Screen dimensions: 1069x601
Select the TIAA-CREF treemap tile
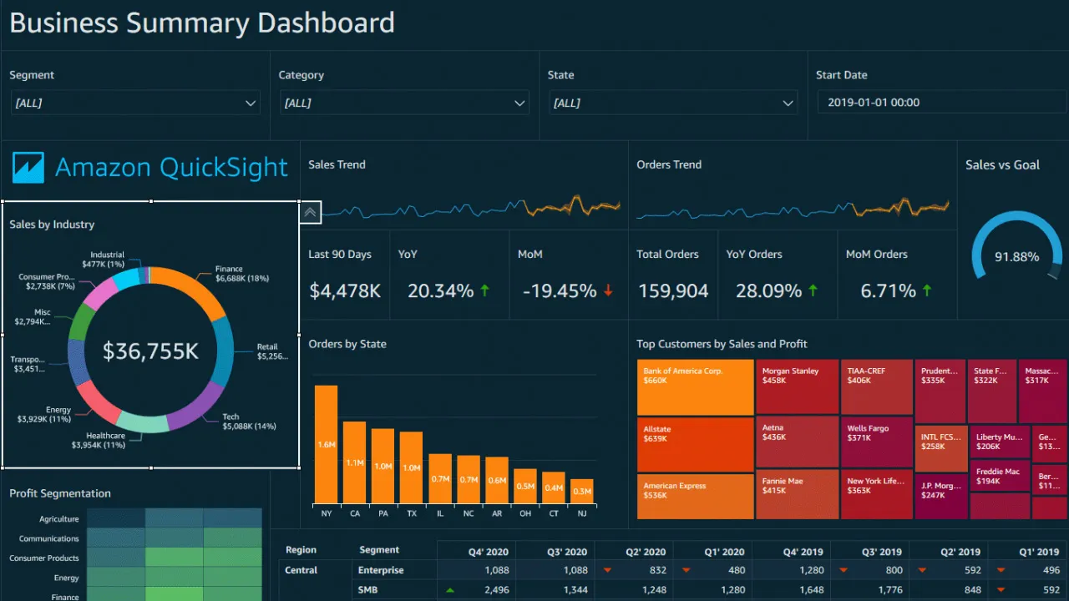point(877,387)
